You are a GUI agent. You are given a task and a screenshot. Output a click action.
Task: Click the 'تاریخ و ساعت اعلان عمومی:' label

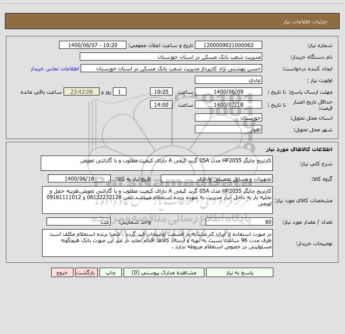click(x=160, y=45)
